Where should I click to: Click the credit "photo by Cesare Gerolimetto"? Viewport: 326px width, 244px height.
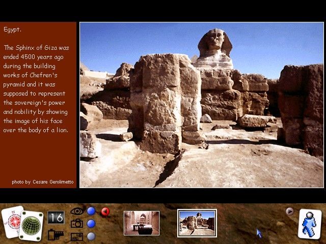point(43,182)
